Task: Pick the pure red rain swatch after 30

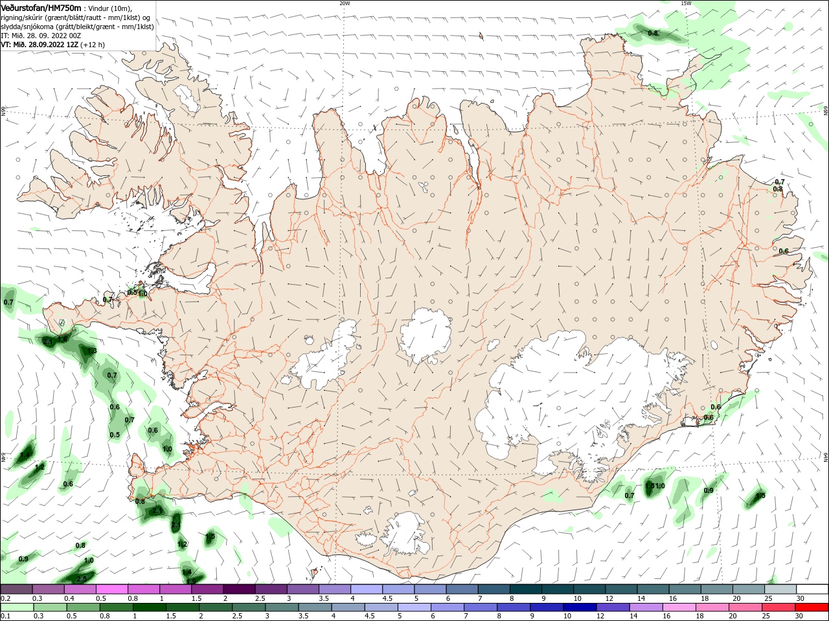Action: pyautogui.click(x=812, y=607)
